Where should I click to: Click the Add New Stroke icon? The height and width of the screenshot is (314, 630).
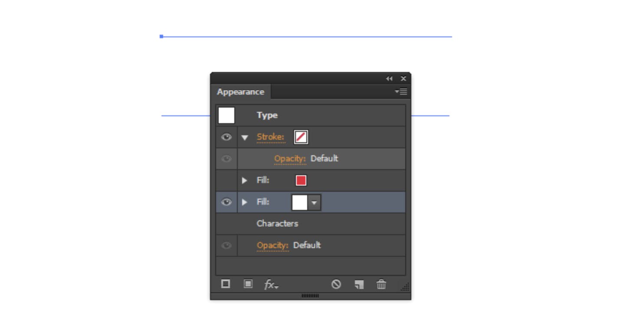pos(226,285)
